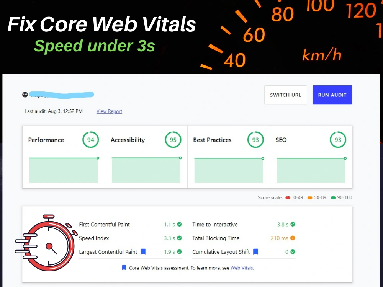The image size is (383, 287).
Task: Click the blue bookmark beside Largest Contentful Paint
Action: tap(143, 252)
